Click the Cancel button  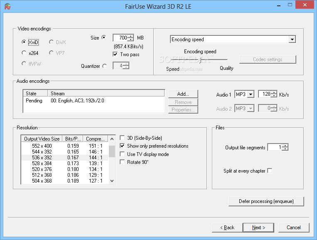(294, 228)
